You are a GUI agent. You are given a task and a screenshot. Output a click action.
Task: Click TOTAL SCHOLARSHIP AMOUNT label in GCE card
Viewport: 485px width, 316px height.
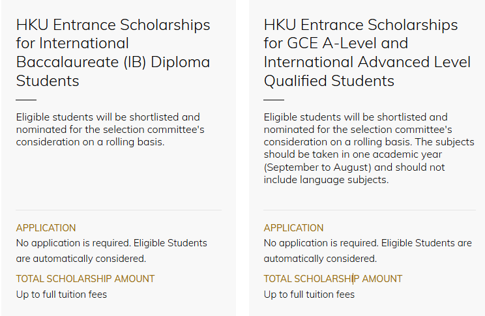tap(333, 279)
